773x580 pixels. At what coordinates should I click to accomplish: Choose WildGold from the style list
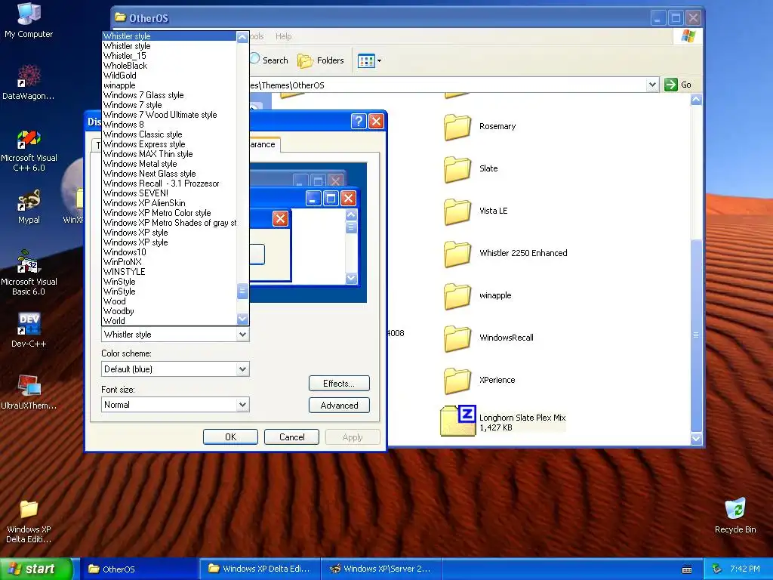point(169,76)
